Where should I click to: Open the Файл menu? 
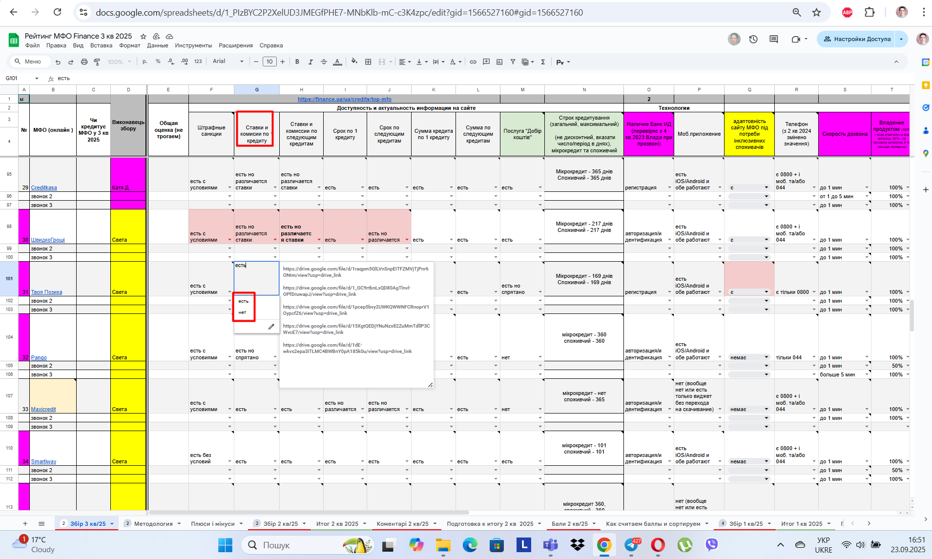point(32,45)
